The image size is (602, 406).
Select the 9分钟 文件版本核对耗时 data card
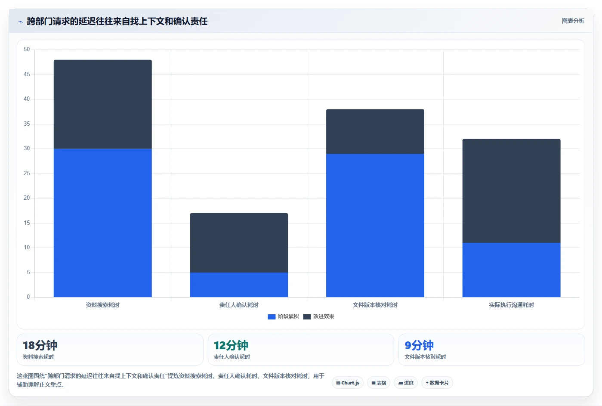point(492,350)
